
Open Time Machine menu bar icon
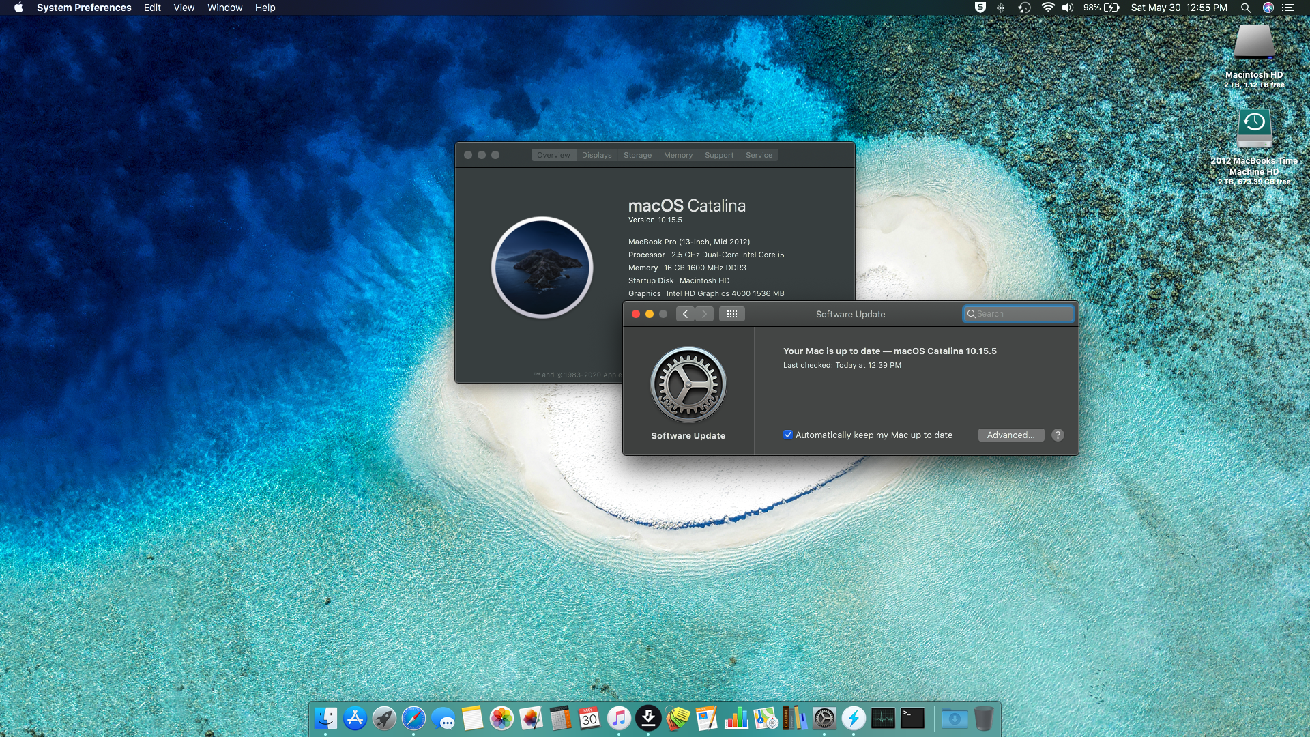click(x=1024, y=8)
